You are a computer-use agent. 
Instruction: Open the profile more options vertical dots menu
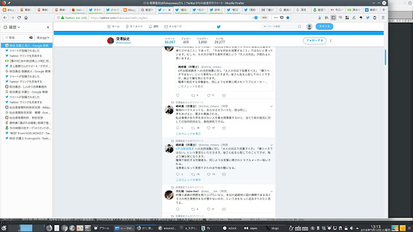(x=331, y=41)
